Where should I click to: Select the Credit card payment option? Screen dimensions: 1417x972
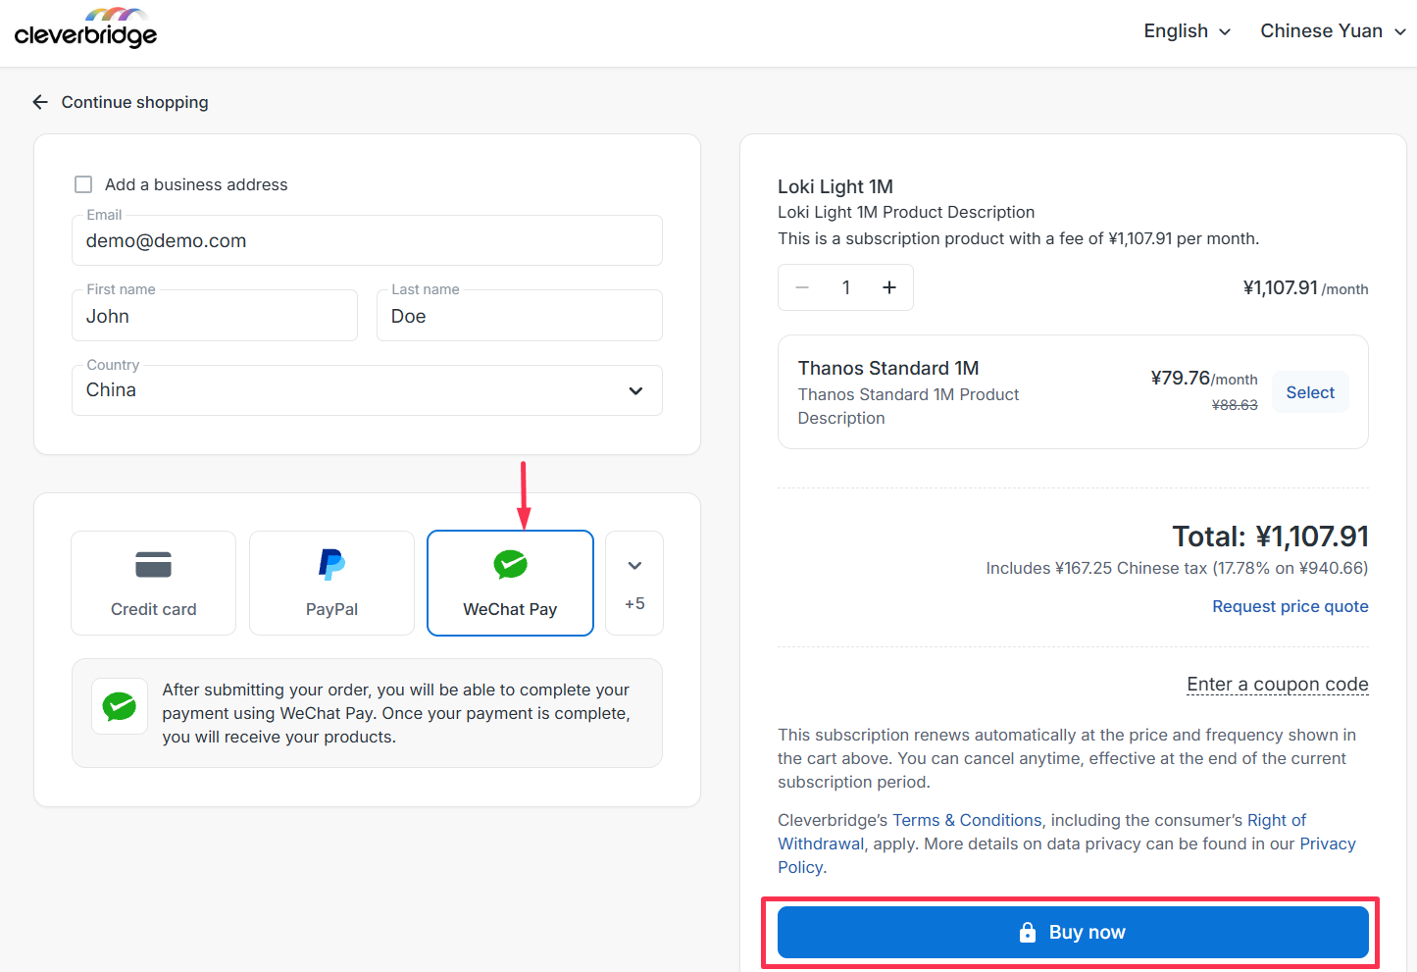[x=153, y=583]
